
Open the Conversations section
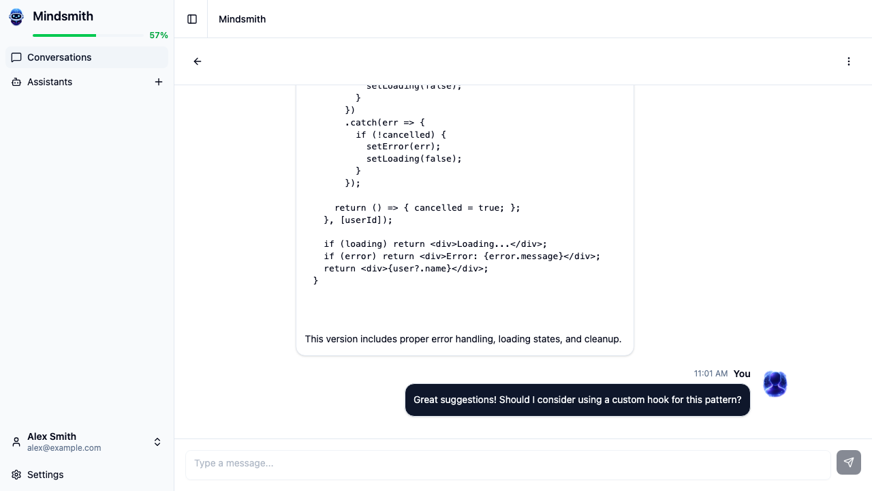pos(59,57)
